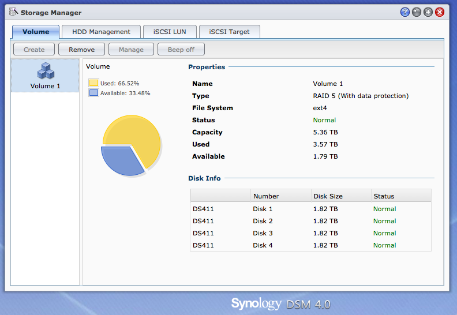The image size is (457, 315).
Task: Click the Disk Info section heading
Action: pos(204,178)
